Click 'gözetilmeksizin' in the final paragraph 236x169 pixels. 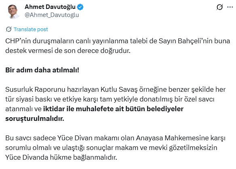point(193,148)
